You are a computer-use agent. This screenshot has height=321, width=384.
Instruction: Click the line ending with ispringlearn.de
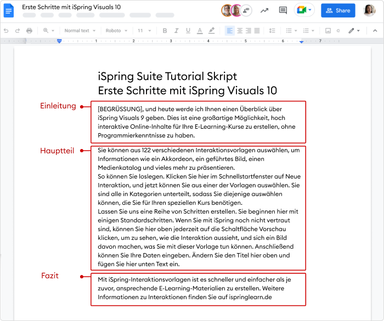[185, 297]
